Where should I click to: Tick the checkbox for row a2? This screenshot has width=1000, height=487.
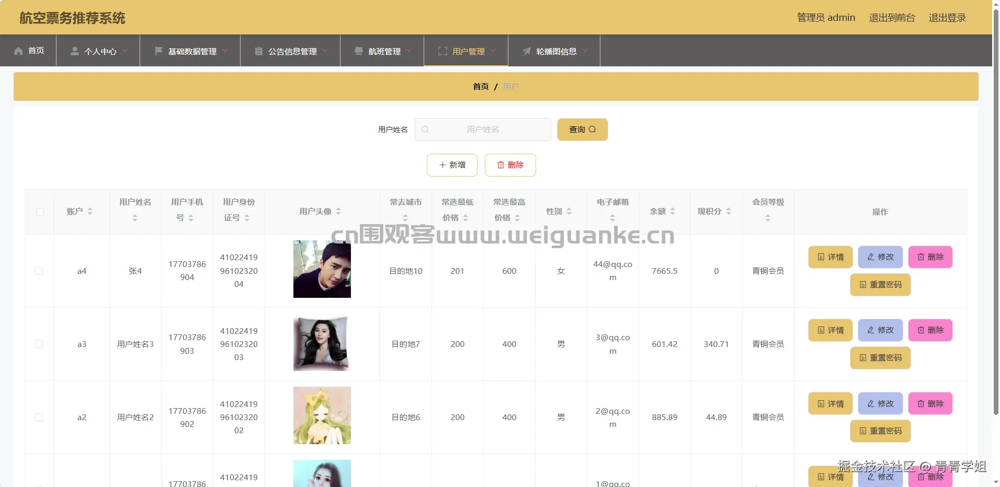(x=39, y=417)
